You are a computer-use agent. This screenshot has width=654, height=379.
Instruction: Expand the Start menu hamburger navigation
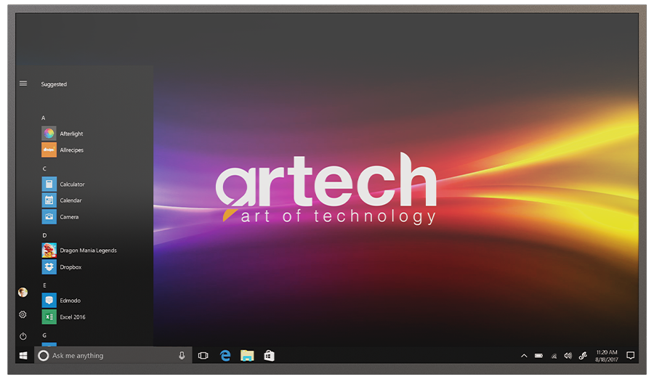coord(23,83)
